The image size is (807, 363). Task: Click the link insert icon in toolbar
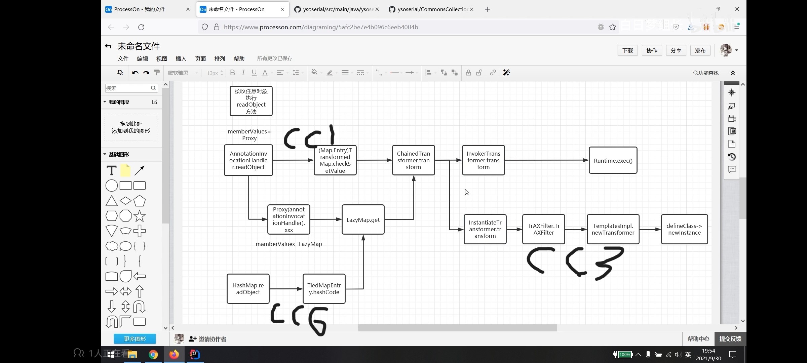pyautogui.click(x=493, y=73)
